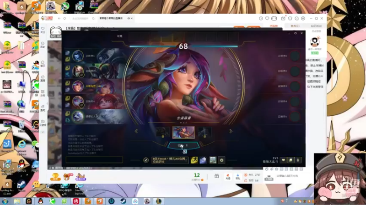The height and width of the screenshot is (205, 366).
Task: Switch to the diamond fans tab
Action: coord(316,26)
